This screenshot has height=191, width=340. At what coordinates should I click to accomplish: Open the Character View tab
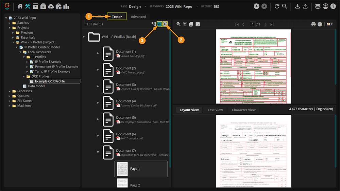[x=243, y=110]
